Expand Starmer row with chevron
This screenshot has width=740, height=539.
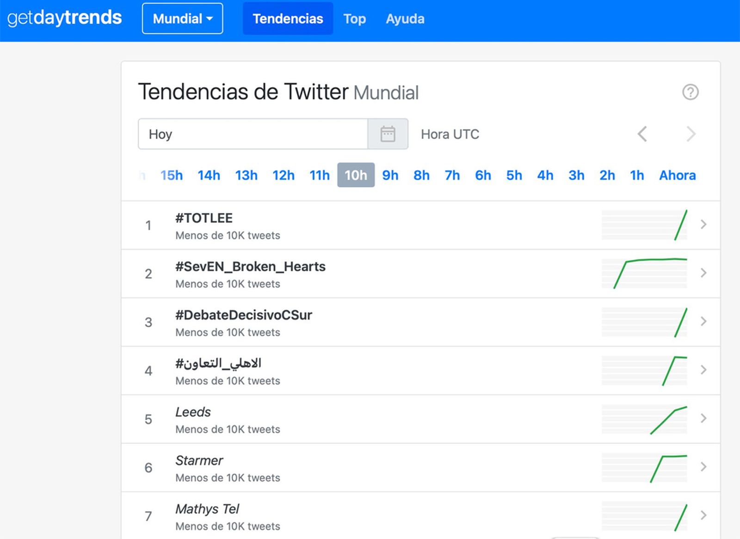(x=703, y=467)
